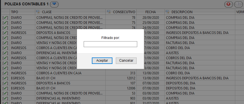
Task: Click the VERIF column header
Action: (240, 12)
